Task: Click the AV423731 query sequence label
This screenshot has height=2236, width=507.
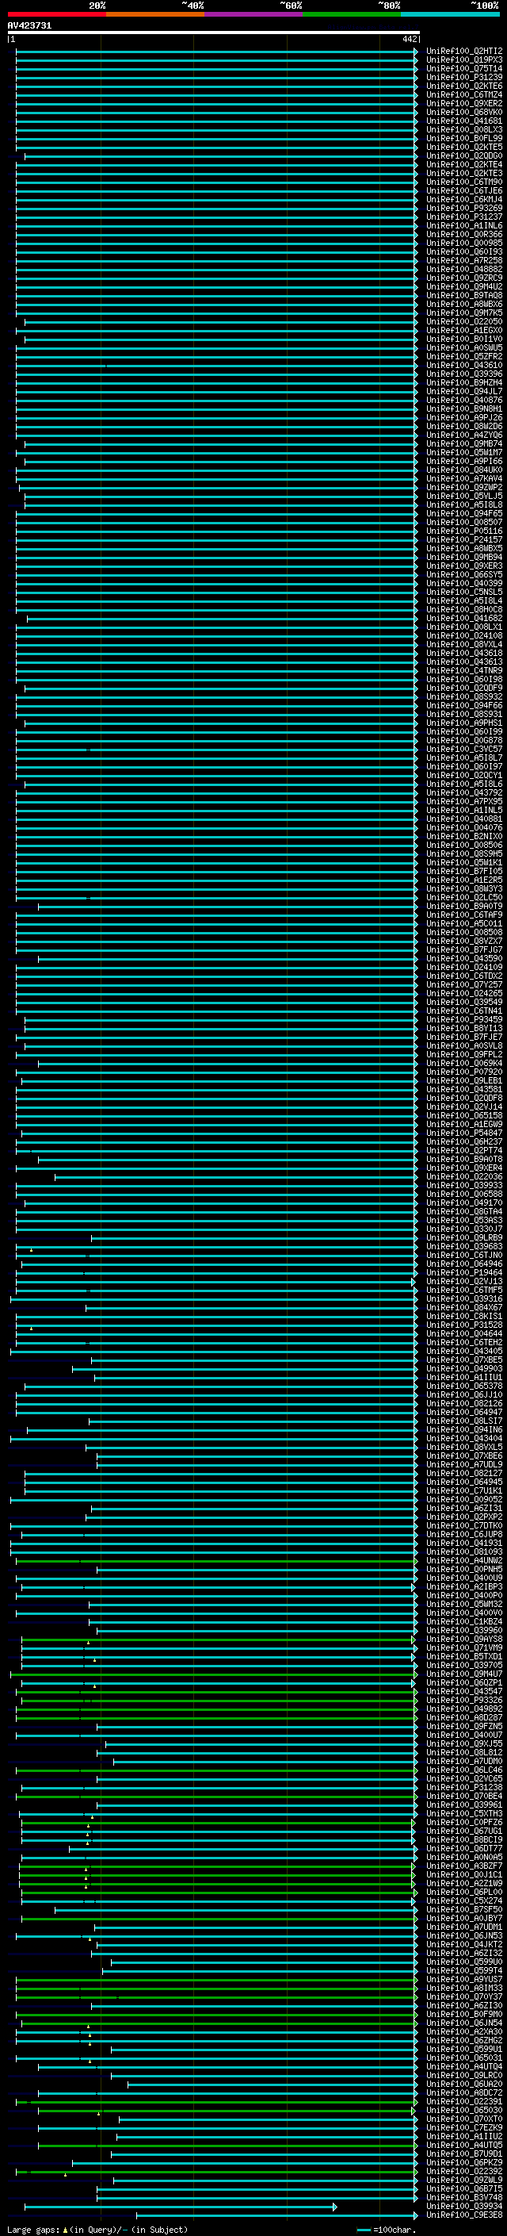Action: click(29, 26)
